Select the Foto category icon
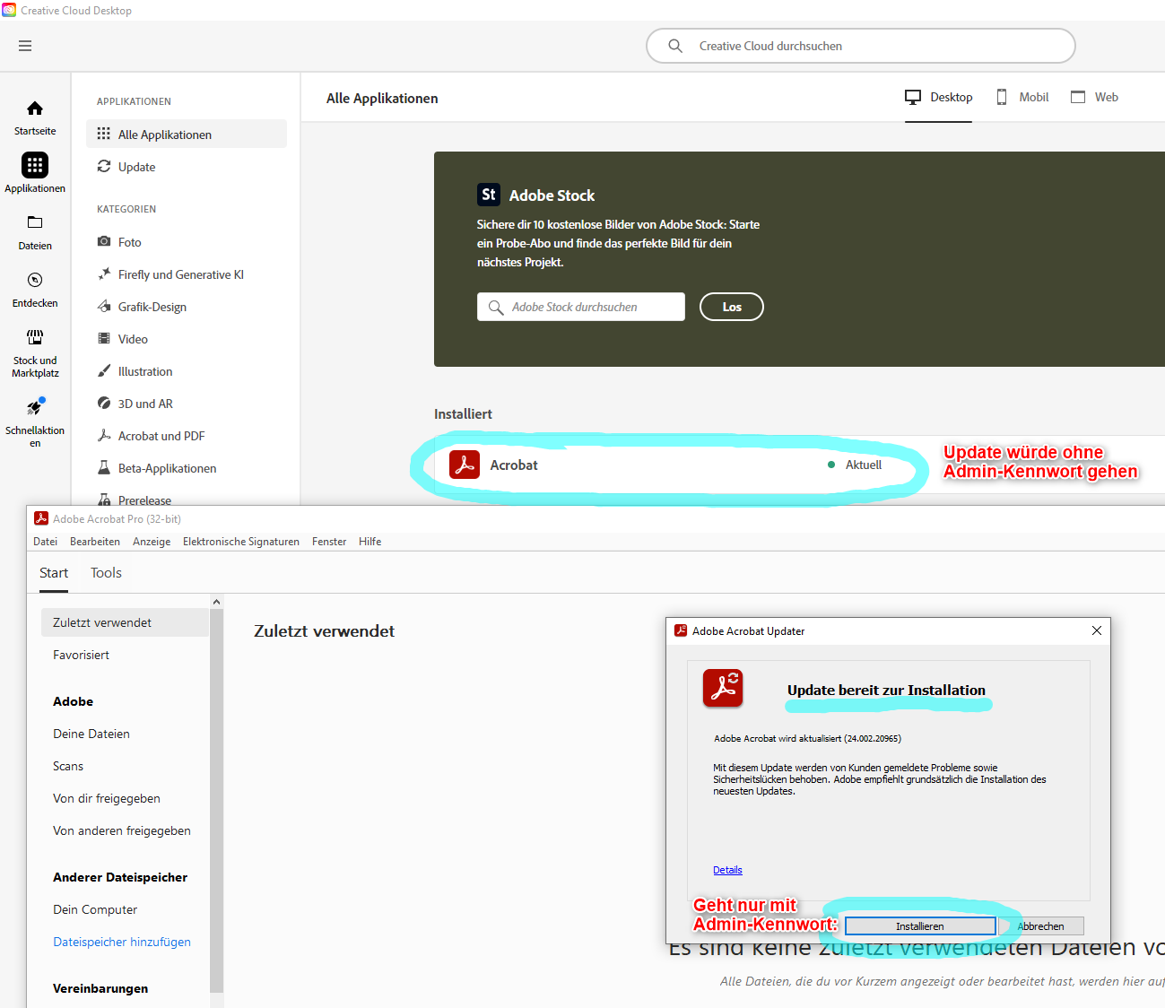Viewport: 1165px width, 1008px height. pos(105,241)
